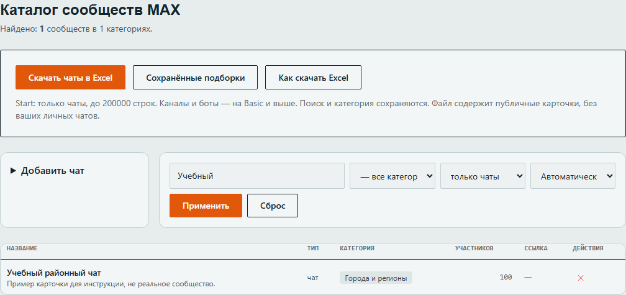The height and width of the screenshot is (295, 626).
Task: Click the red X delete icon in the actions column
Action: coord(581,278)
